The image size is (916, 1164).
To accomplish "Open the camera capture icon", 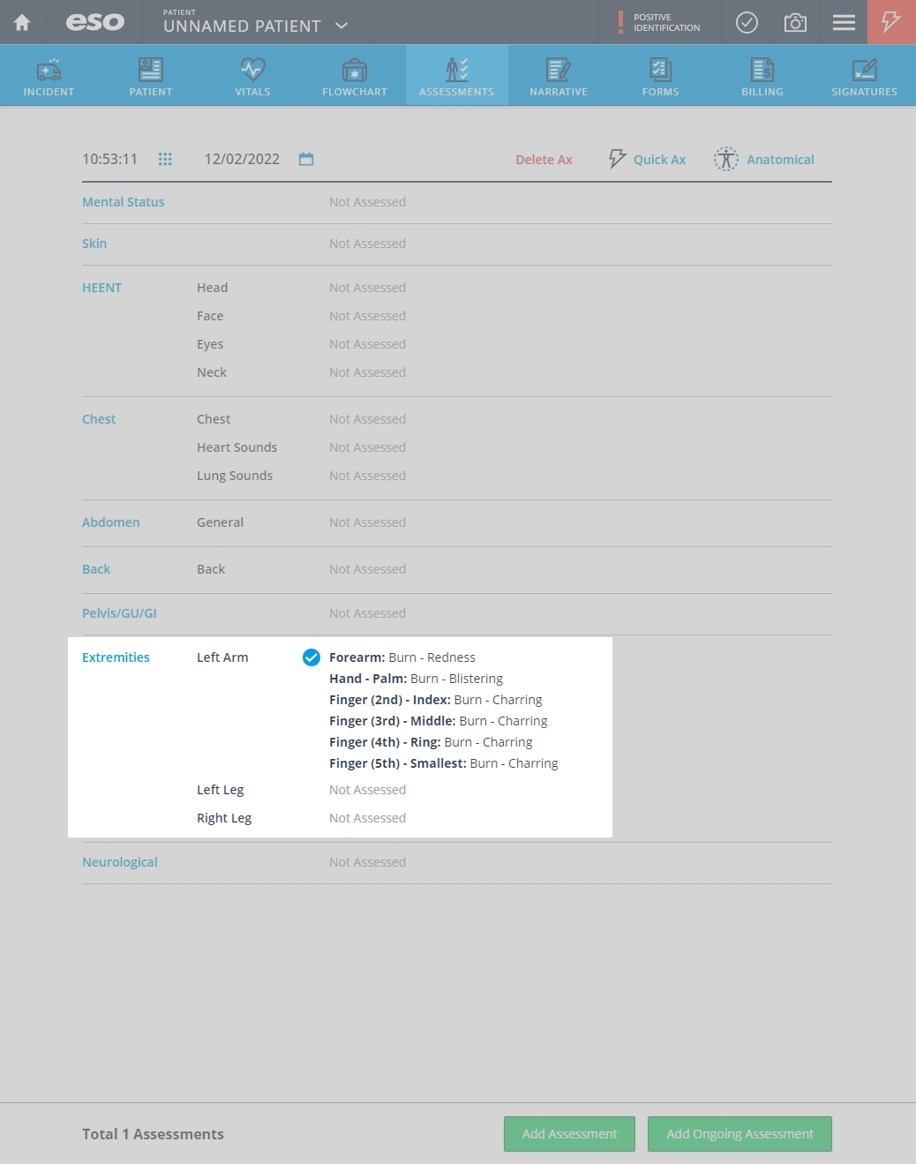I will coord(795,22).
